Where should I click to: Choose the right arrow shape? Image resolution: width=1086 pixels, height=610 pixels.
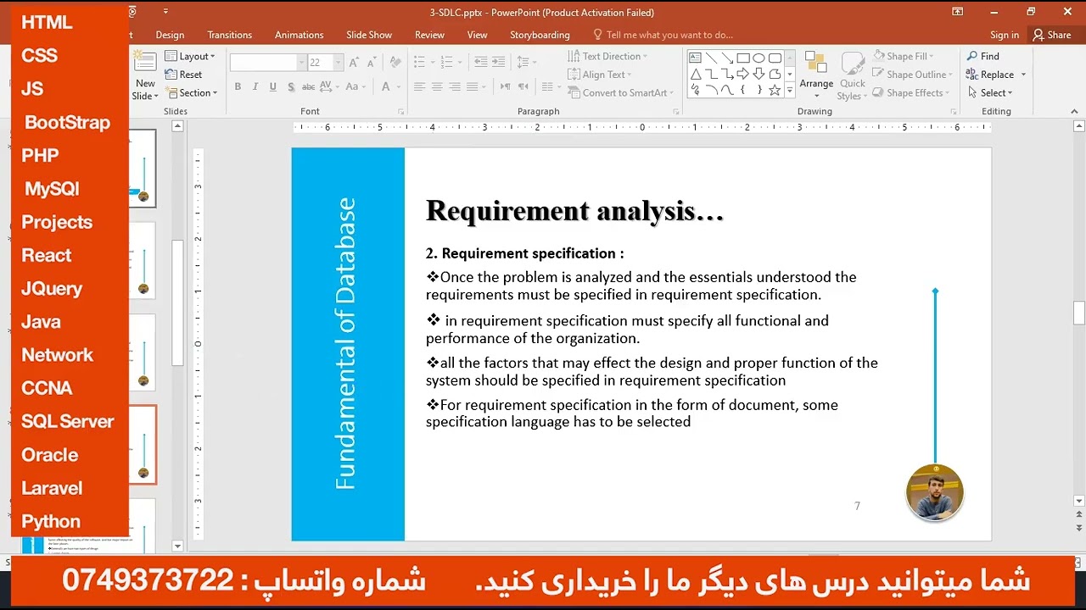click(x=743, y=74)
